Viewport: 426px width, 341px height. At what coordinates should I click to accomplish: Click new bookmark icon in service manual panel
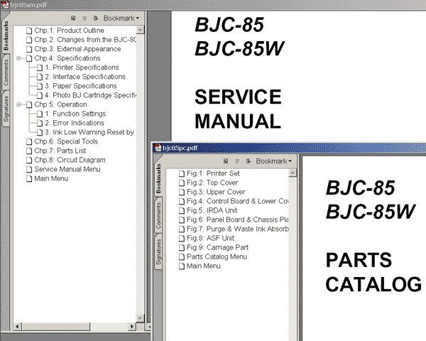pos(74,18)
